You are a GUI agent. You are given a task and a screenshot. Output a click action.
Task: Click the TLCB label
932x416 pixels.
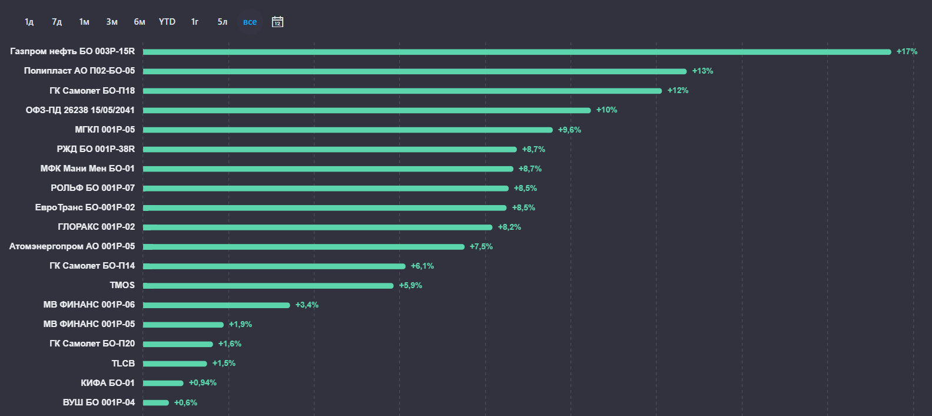(123, 364)
